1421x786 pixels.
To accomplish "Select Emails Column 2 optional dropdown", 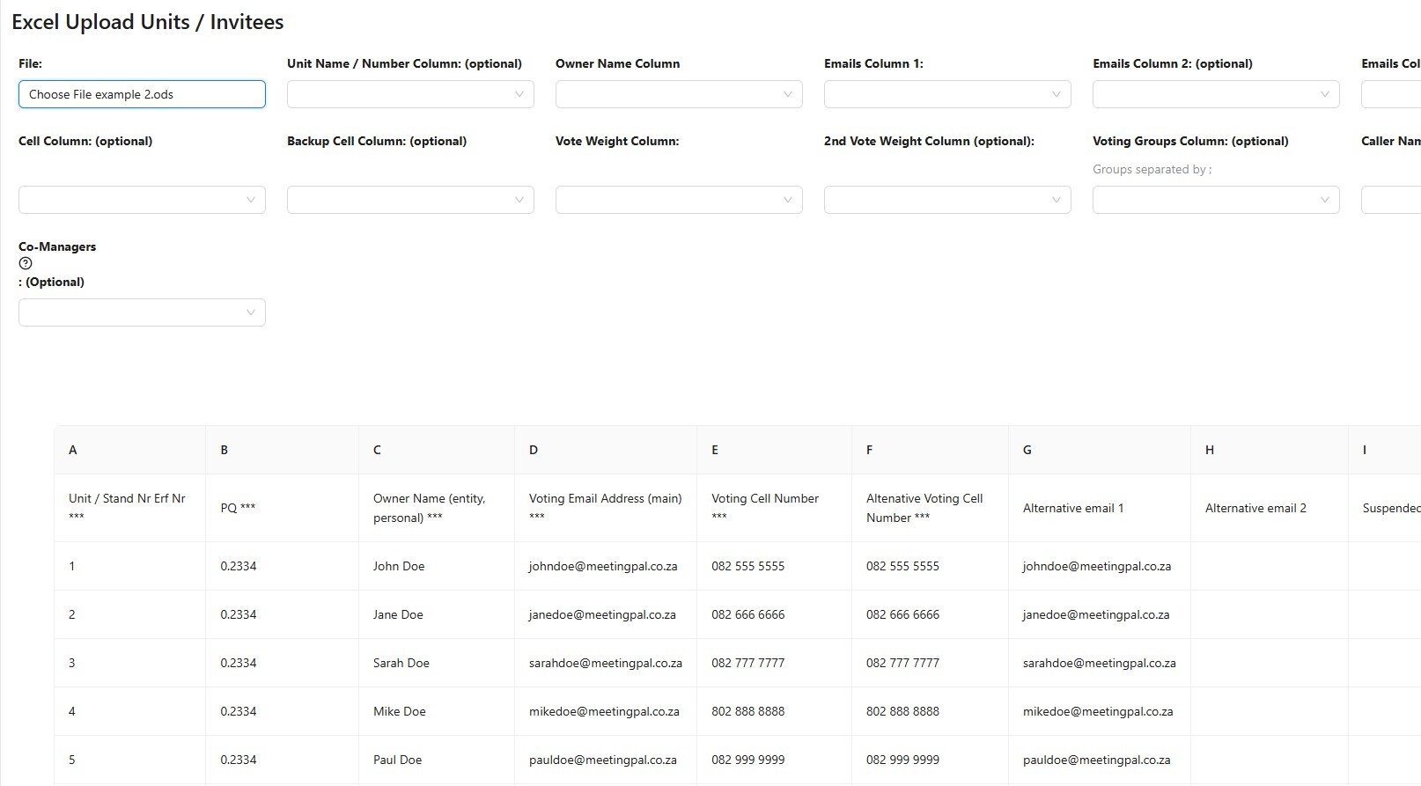I will click(x=1215, y=94).
